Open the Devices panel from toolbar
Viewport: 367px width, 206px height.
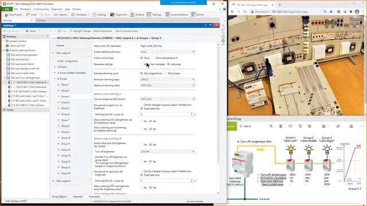tap(197, 15)
